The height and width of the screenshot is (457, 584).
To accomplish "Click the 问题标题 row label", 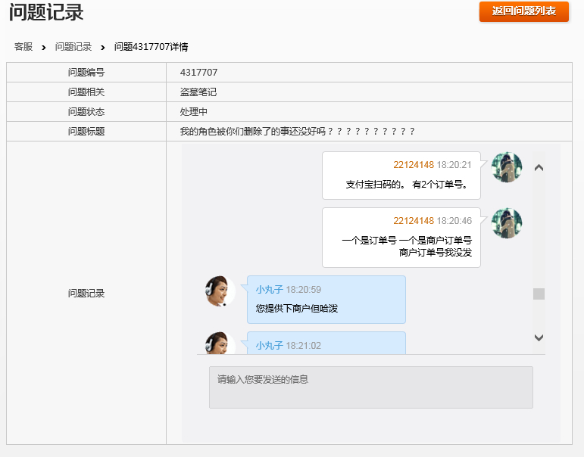I will pos(86,132).
